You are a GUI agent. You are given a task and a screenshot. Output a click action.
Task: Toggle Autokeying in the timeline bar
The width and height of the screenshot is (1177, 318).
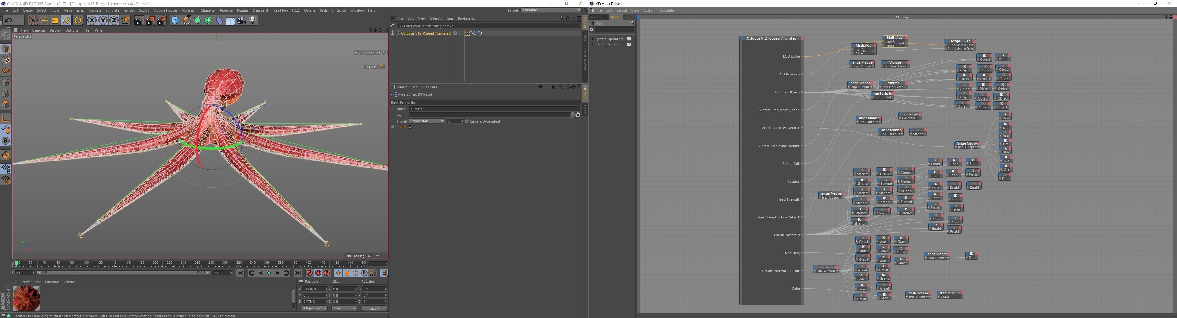[318, 273]
